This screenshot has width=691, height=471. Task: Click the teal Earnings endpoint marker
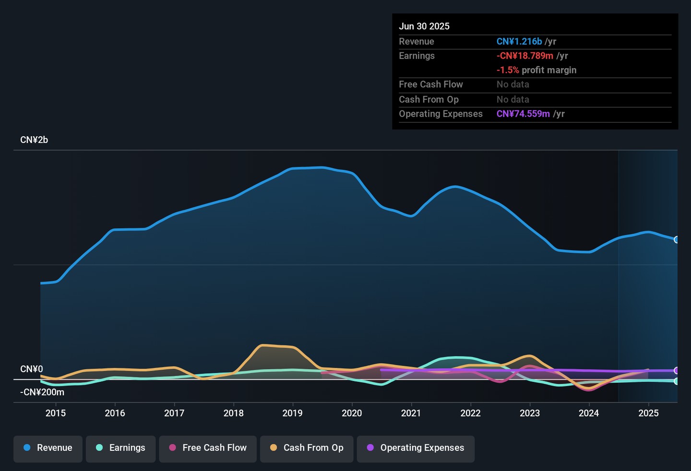point(676,381)
